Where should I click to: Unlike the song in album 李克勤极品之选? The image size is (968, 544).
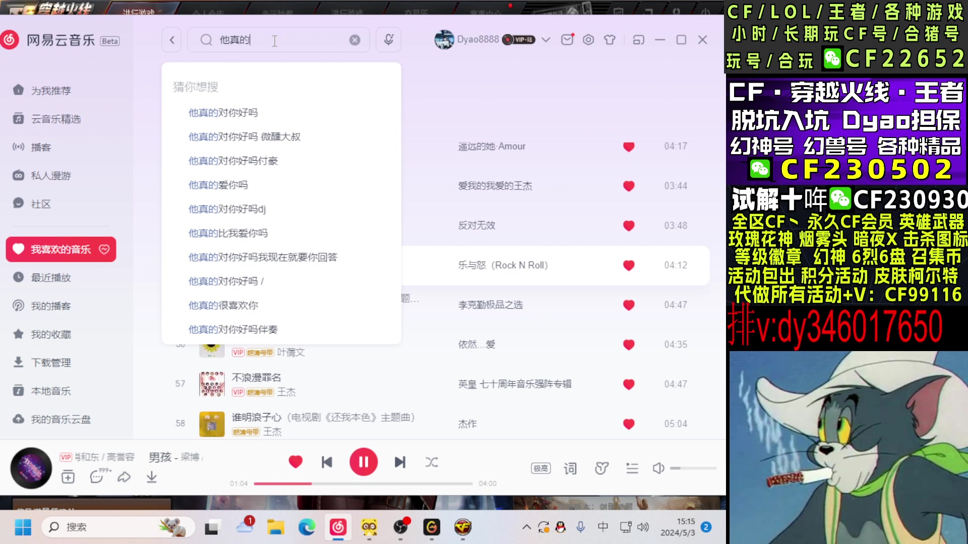(x=629, y=305)
